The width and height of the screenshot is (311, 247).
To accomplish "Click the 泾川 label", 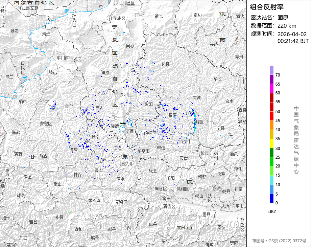I will pos(186,141).
